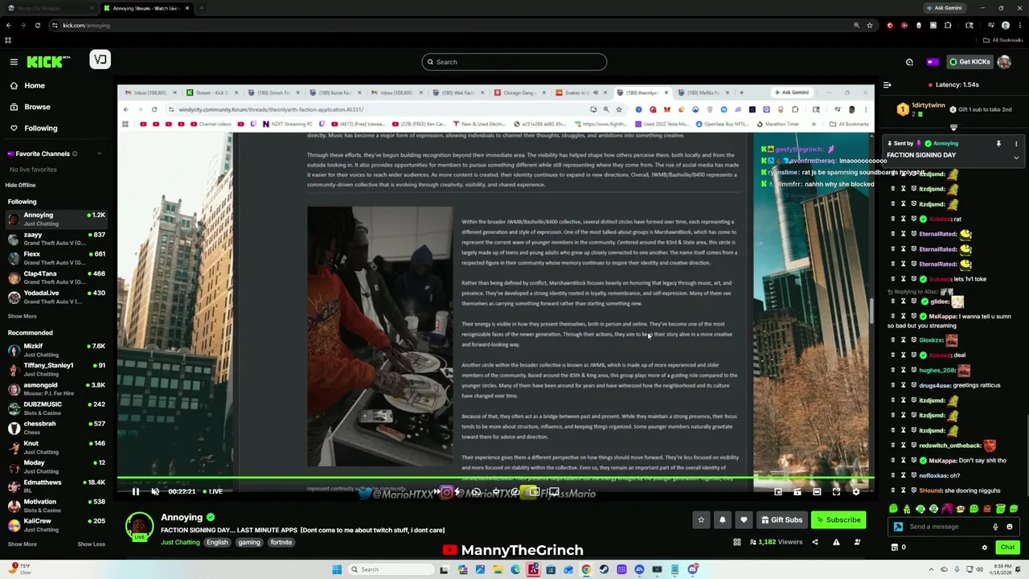The image size is (1029, 579).
Task: Open chessbrah recommended channel
Action: pyautogui.click(x=56, y=427)
